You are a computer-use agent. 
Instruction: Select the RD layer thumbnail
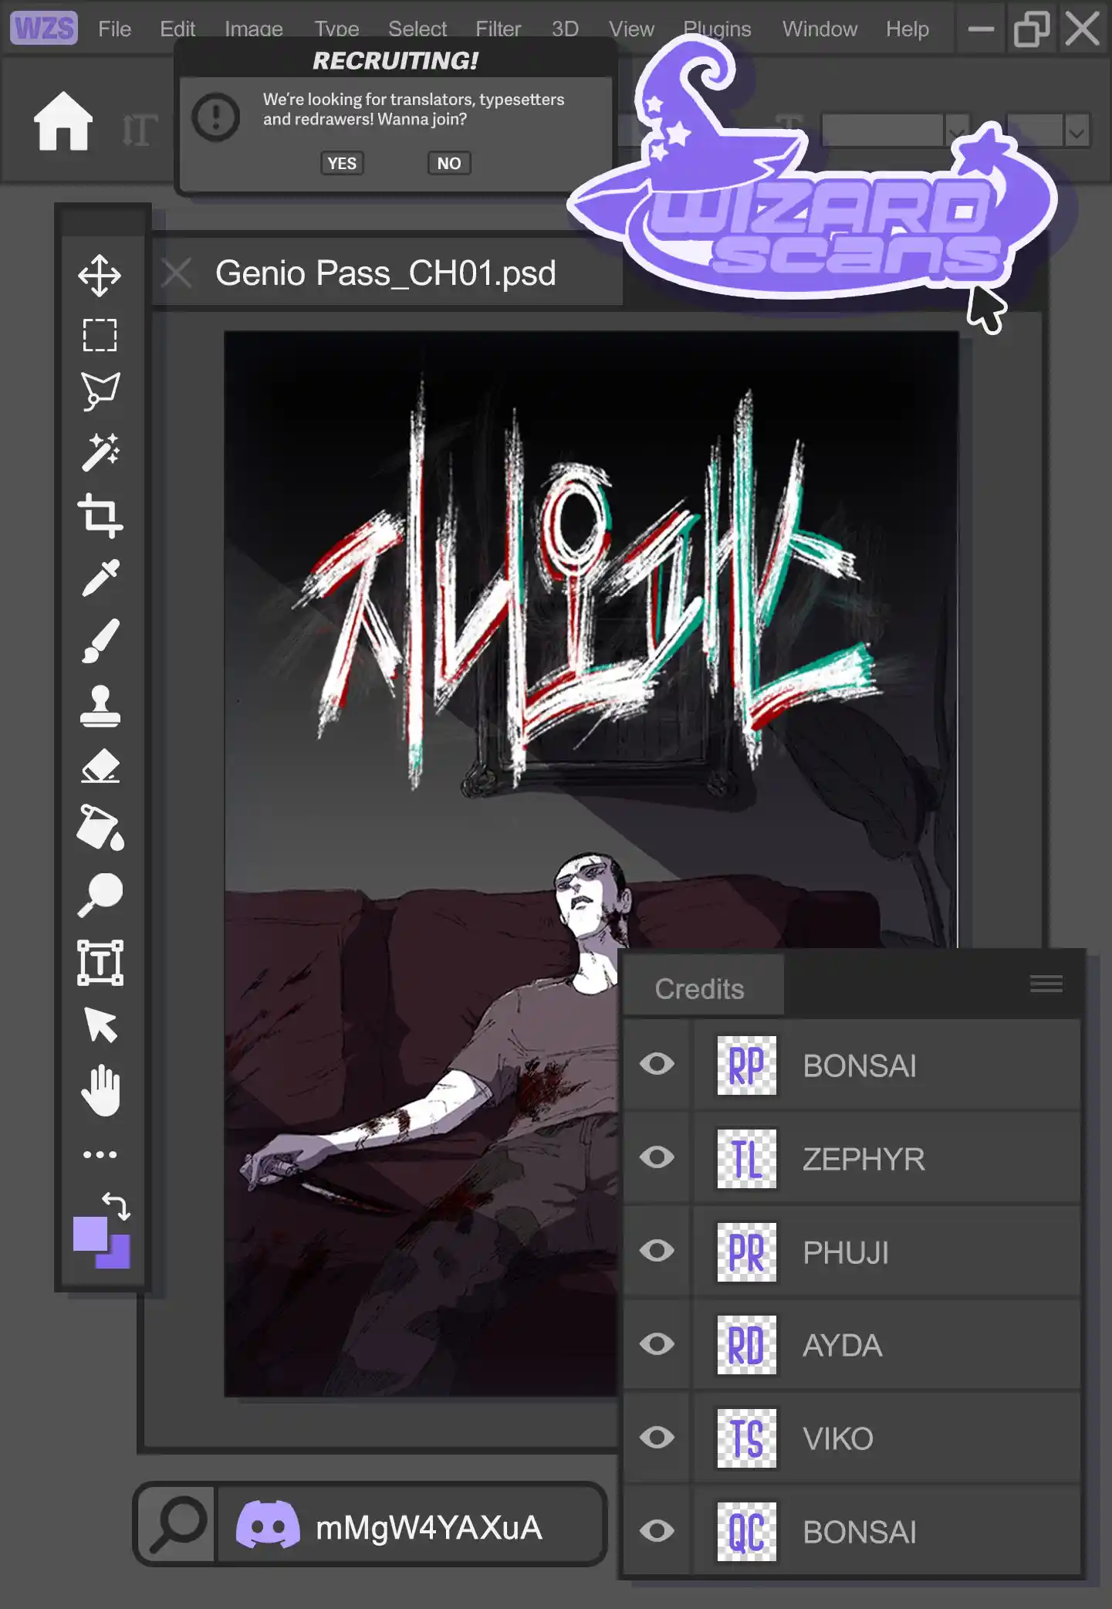746,1346
